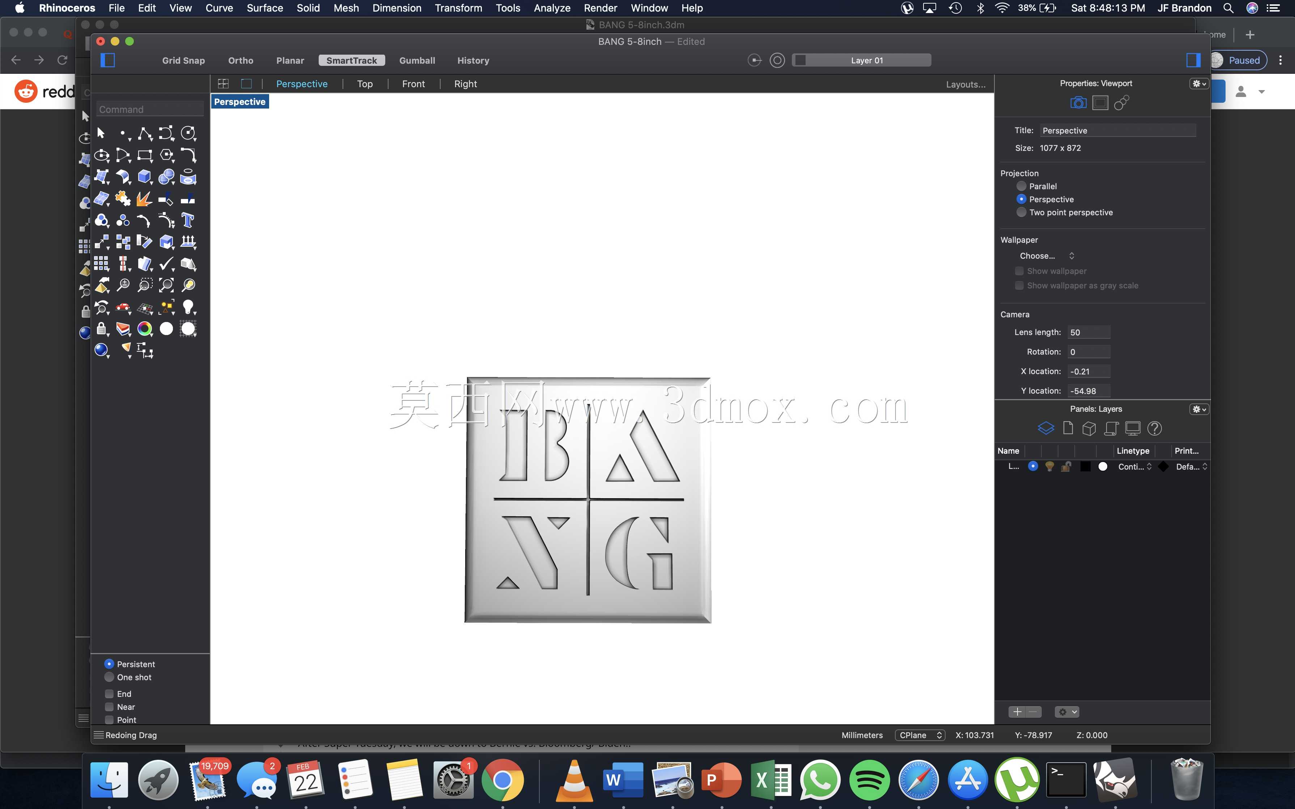Screen dimensions: 1295x809
Task: Open the Layers panel gear menu
Action: click(x=1199, y=409)
